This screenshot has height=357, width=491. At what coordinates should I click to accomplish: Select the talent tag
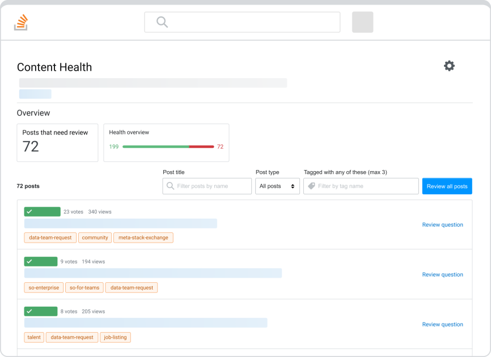tap(34, 337)
